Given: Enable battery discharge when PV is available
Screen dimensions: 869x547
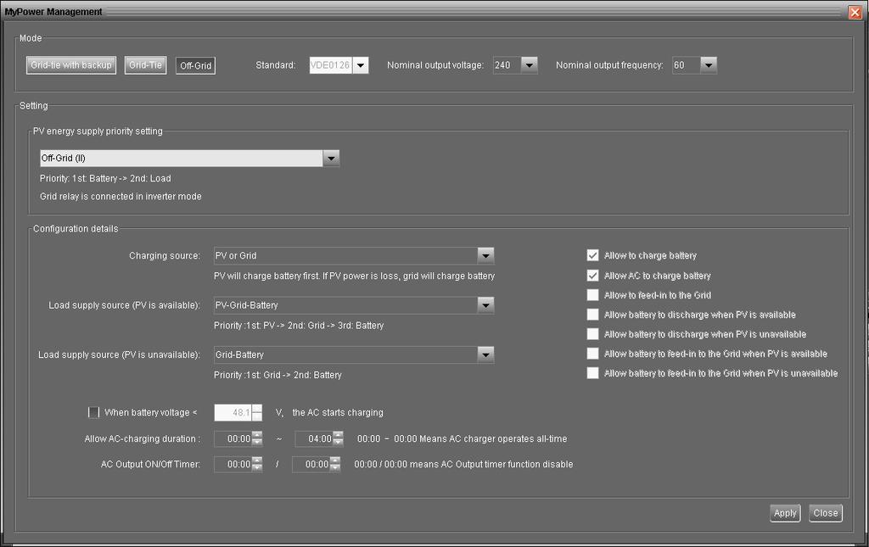Looking at the screenshot, I should (x=592, y=315).
